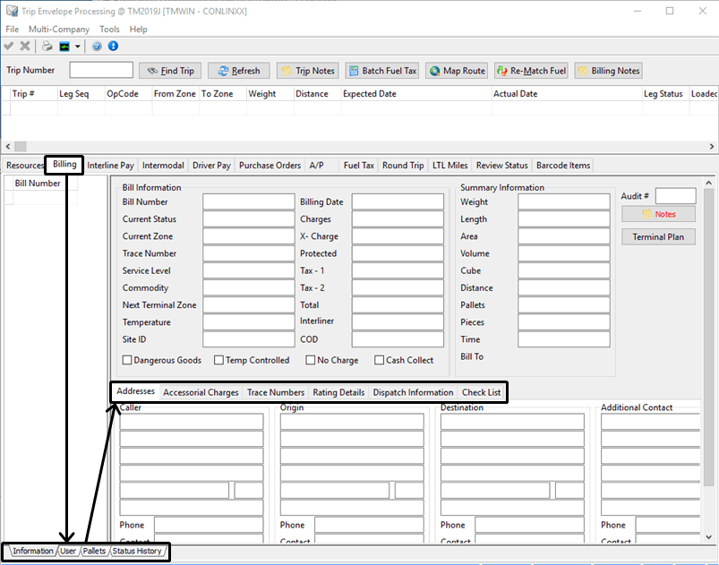Click the trip grid horizontal scrollbar

358,146
